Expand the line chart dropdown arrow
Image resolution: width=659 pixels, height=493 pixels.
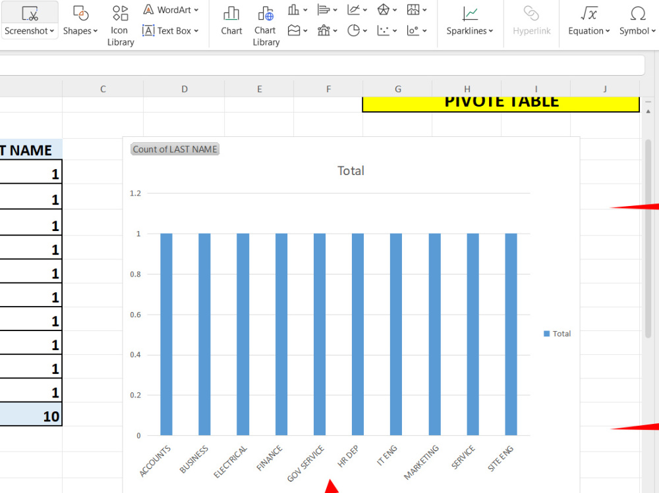click(x=365, y=10)
